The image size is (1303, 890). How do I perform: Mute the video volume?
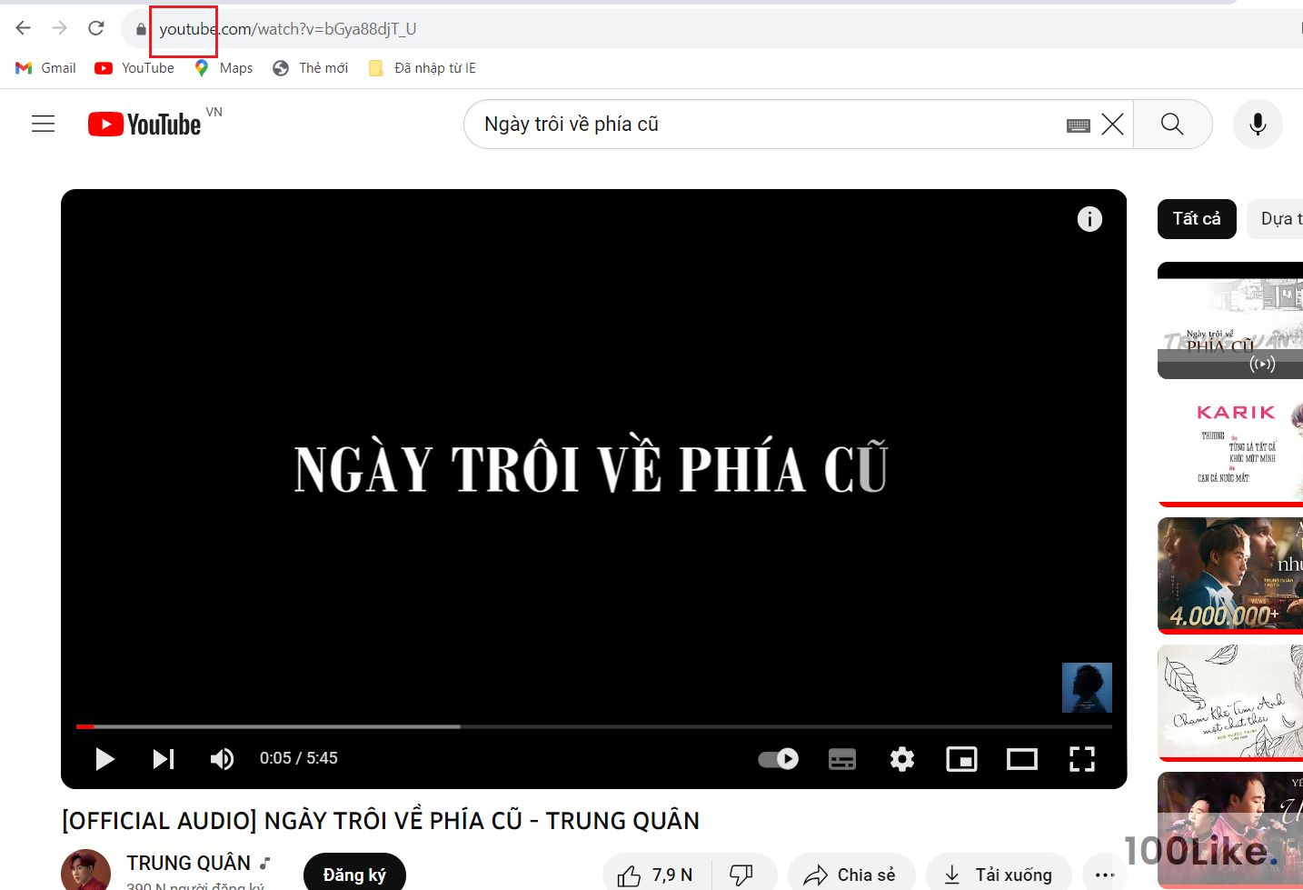point(222,759)
